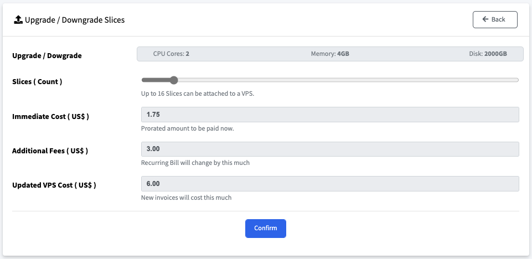
Task: Click the Updated VPS Cost field showing 6.00
Action: [x=330, y=184]
